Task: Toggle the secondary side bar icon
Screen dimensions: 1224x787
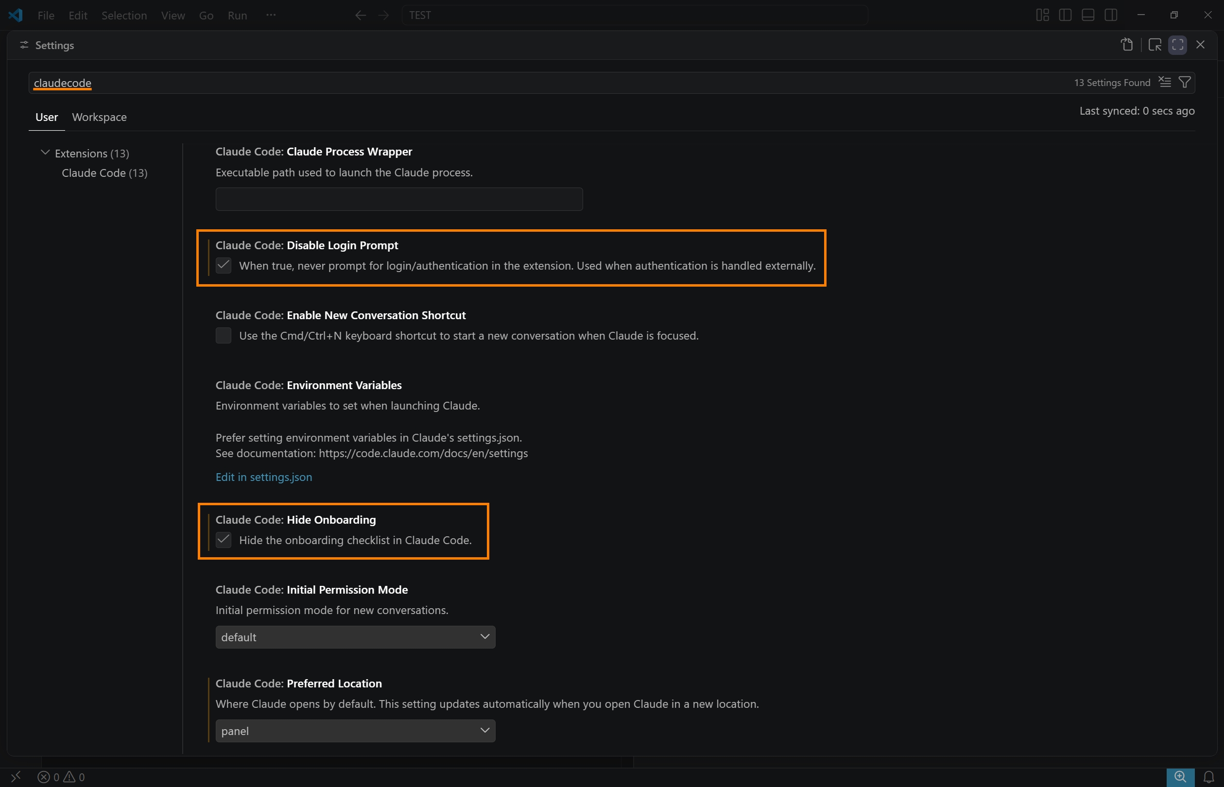Action: (x=1111, y=16)
